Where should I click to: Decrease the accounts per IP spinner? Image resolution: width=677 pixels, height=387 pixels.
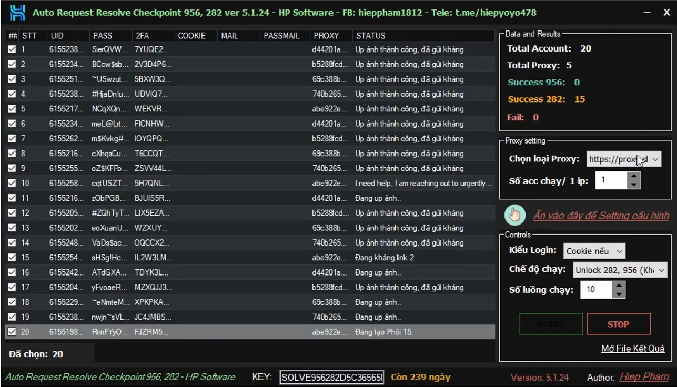pyautogui.click(x=634, y=185)
